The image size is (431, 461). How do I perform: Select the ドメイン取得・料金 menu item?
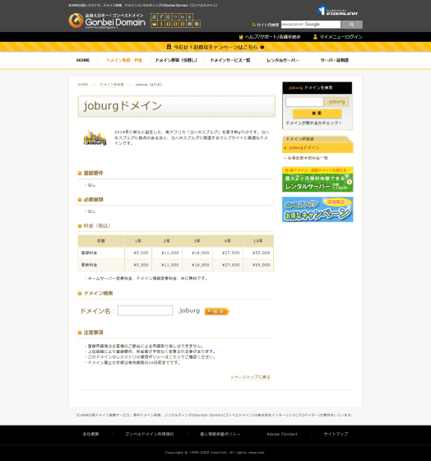124,60
